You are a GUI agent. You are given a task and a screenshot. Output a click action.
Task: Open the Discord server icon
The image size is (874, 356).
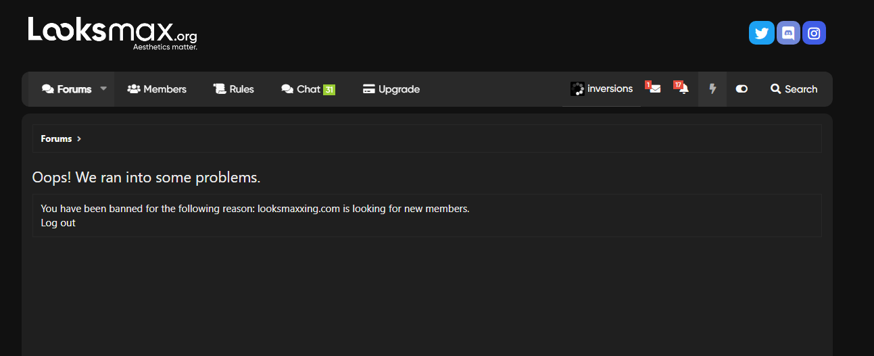click(x=788, y=33)
